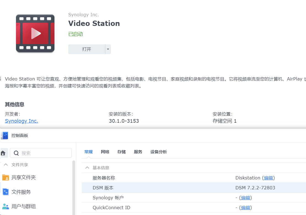Image resolution: width=306 pixels, height=215 pixels.
Task: Switch to the 常规 tab
Action: pyautogui.click(x=88, y=152)
